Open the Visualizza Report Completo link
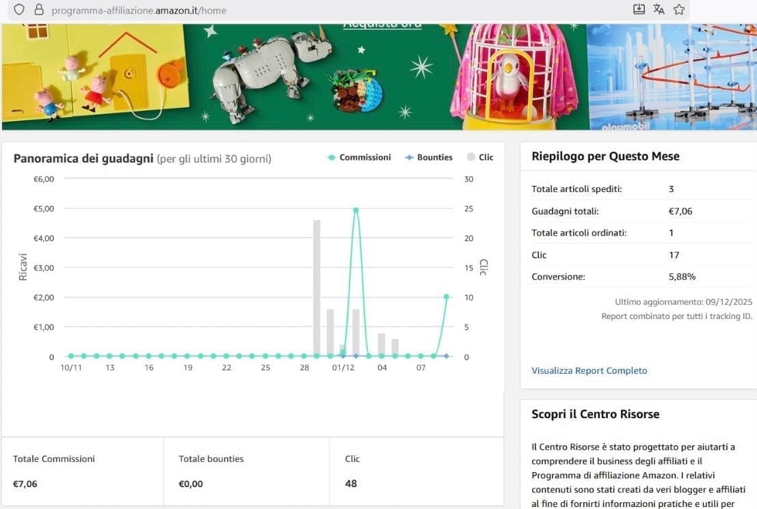This screenshot has height=509, width=757. click(x=589, y=370)
